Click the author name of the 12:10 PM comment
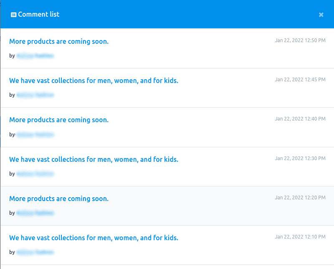 coord(35,252)
